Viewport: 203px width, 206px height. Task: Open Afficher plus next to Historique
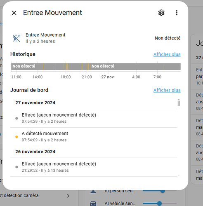click(167, 54)
